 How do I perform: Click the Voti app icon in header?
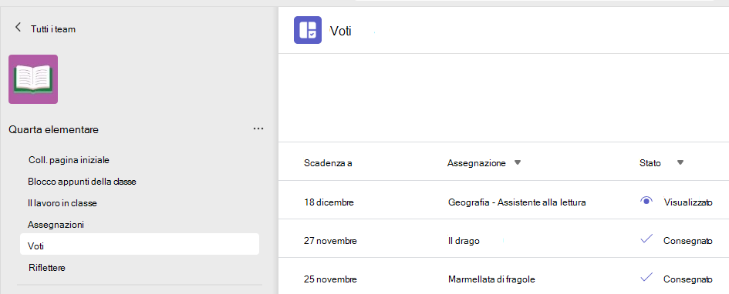coord(308,30)
